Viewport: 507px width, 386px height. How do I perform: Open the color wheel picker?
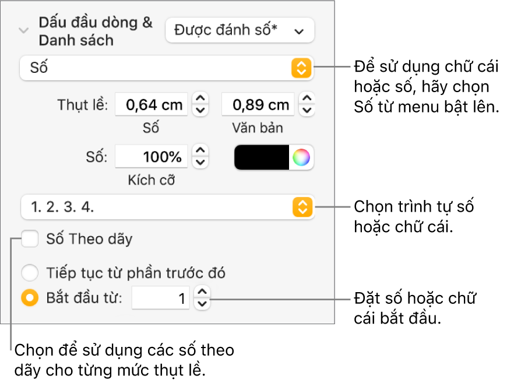[x=301, y=157]
